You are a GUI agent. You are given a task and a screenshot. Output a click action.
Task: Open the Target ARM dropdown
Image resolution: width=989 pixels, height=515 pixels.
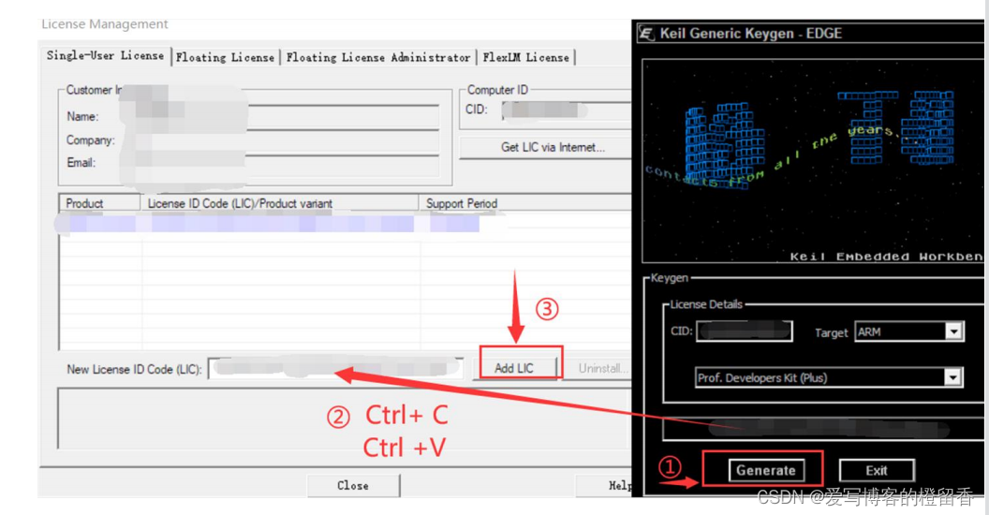[x=908, y=331]
